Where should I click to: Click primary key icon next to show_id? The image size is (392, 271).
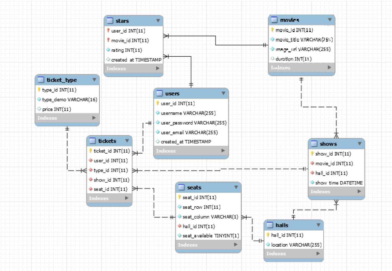(312, 154)
